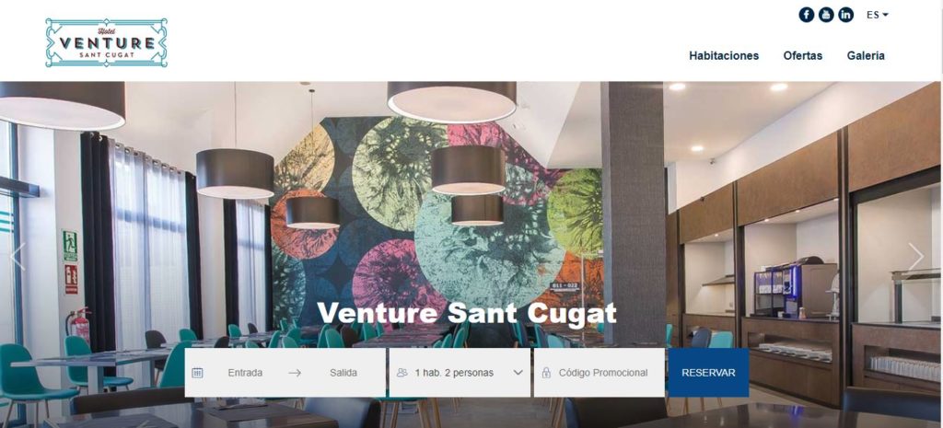The width and height of the screenshot is (943, 428).
Task: Click the calendar icon next to Entrada
Action: click(x=197, y=373)
